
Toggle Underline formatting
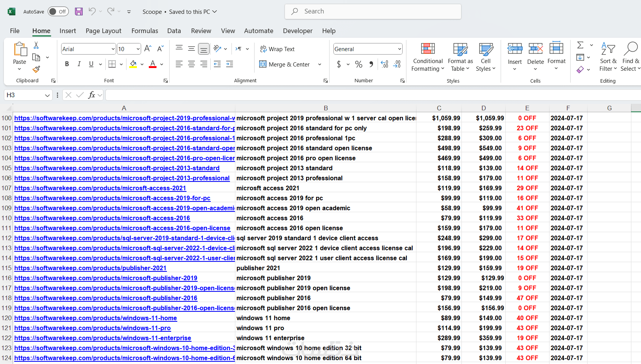(x=91, y=64)
